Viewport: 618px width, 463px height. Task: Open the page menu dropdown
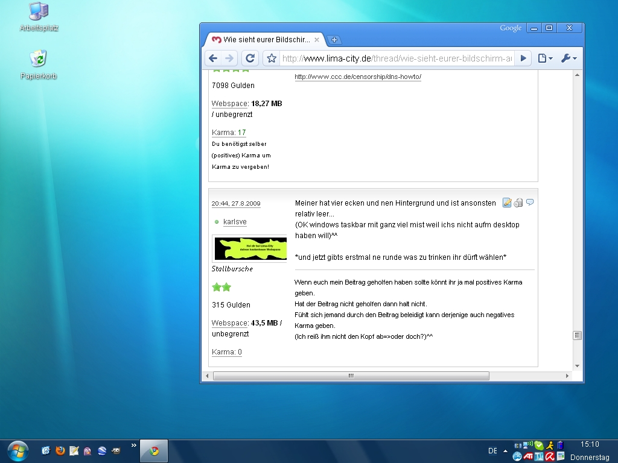click(545, 58)
